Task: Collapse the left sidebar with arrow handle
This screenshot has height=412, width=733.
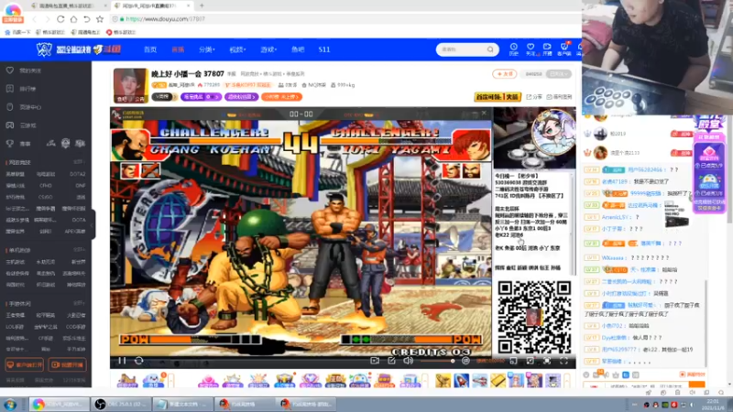Action: 93,224
